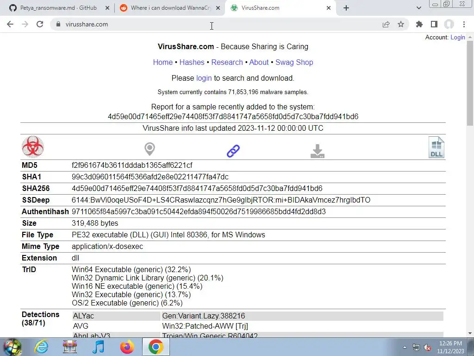The image size is (474, 356).
Task: Open the share this page icon
Action: 386,24
